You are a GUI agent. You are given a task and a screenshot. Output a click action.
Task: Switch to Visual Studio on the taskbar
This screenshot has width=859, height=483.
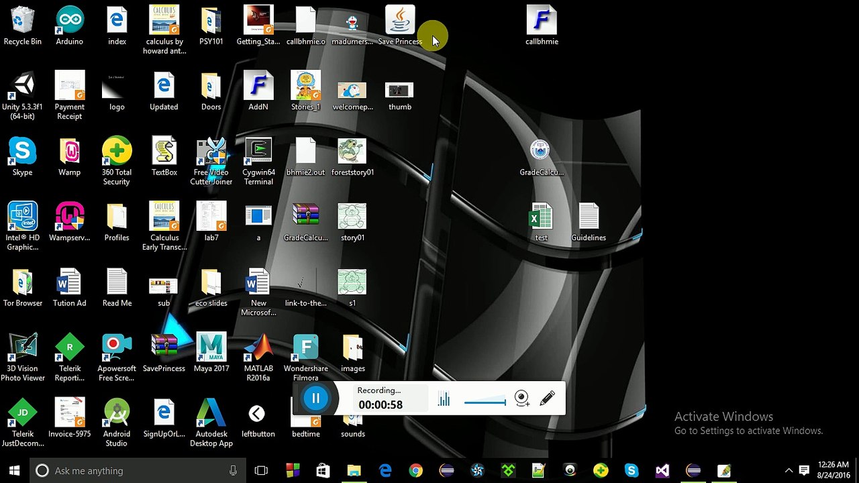[x=662, y=470]
